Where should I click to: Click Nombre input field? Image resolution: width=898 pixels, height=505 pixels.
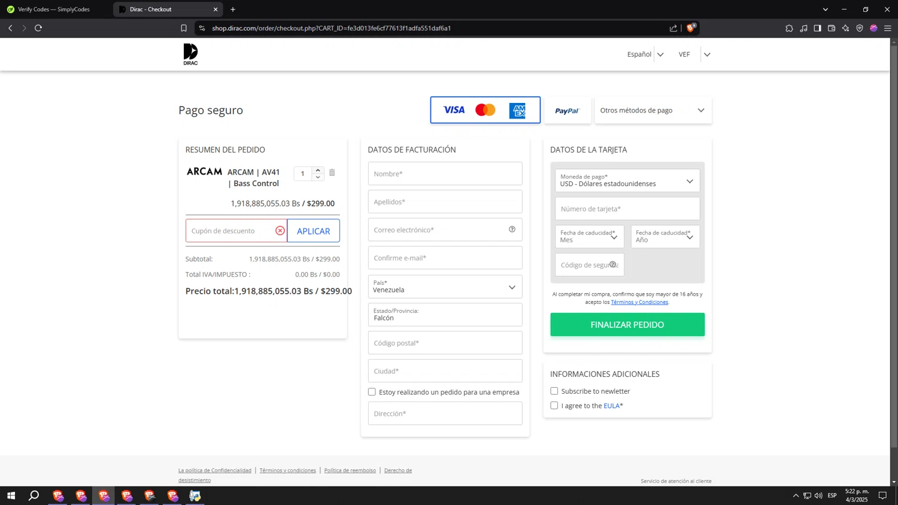coord(445,174)
